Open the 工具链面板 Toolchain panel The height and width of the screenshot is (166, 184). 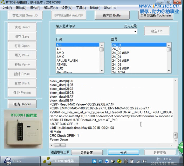coord(156,15)
